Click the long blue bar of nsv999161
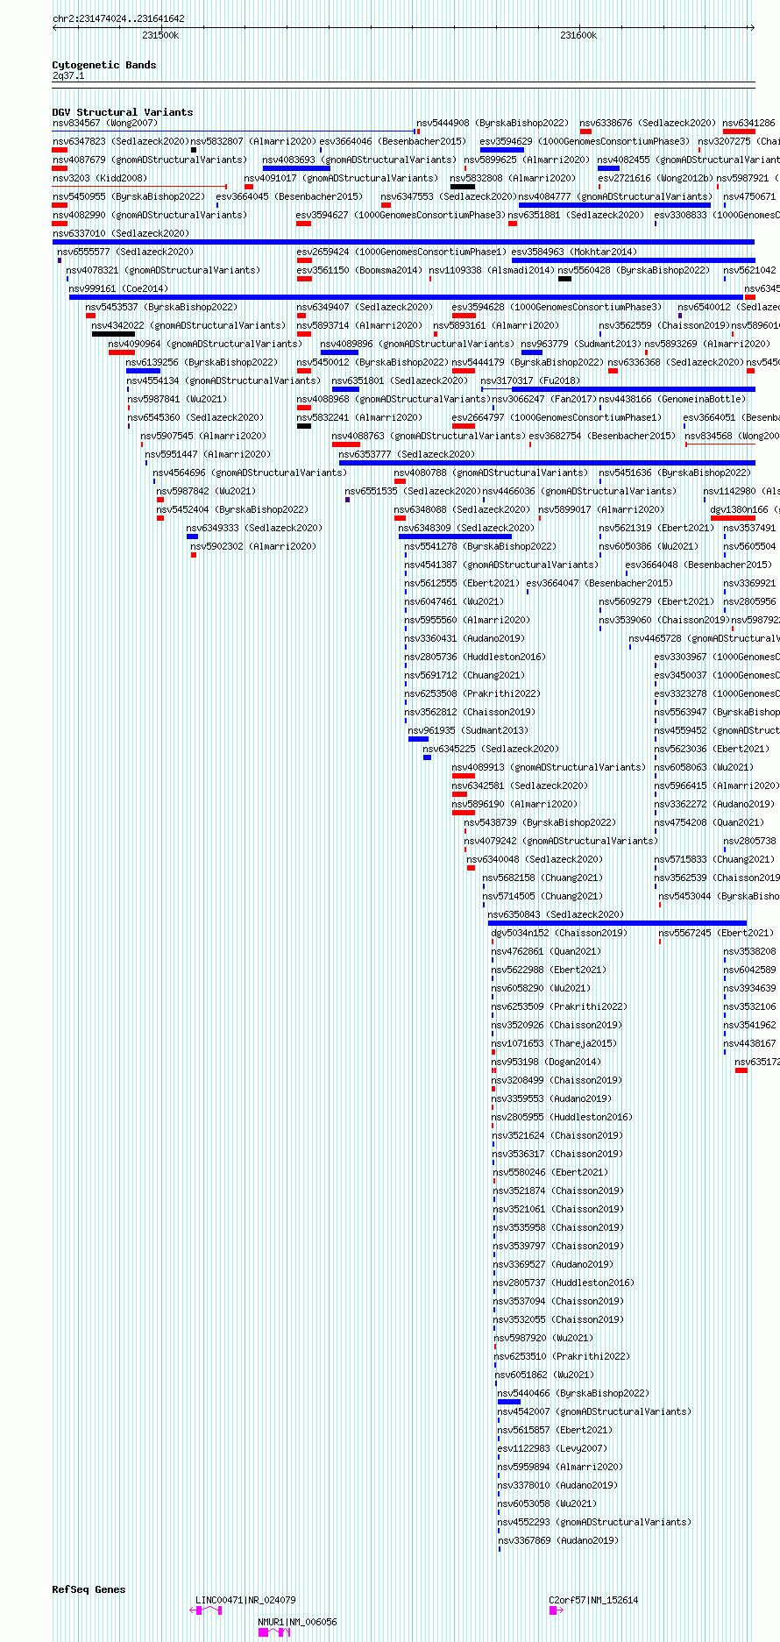This screenshot has height=1642, width=780. (406, 297)
